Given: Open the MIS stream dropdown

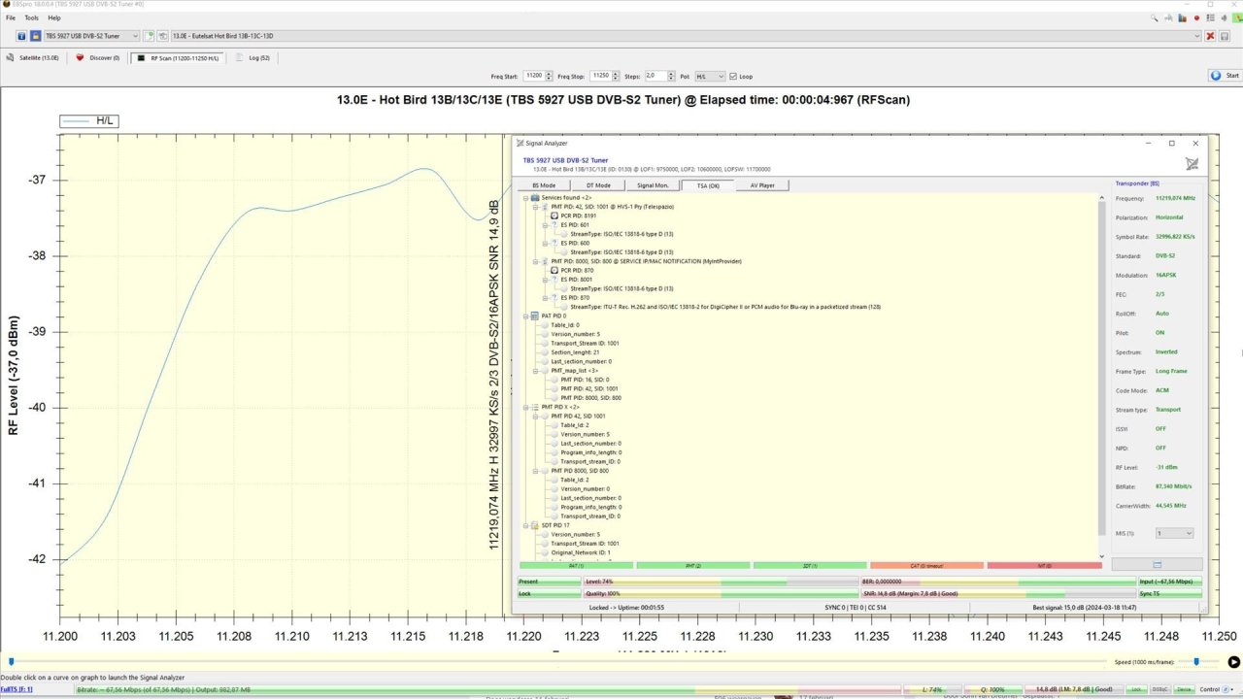Looking at the screenshot, I should pyautogui.click(x=1173, y=533).
